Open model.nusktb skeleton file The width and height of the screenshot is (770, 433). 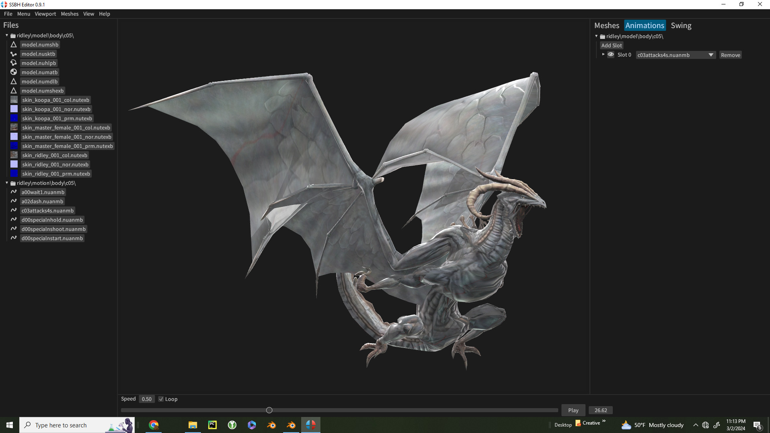pos(38,54)
